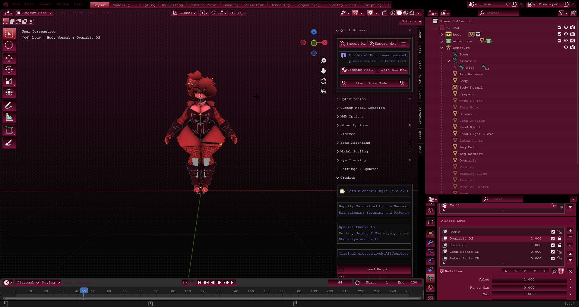Click the Join all meshes button
579x307 pixels.
(x=391, y=70)
